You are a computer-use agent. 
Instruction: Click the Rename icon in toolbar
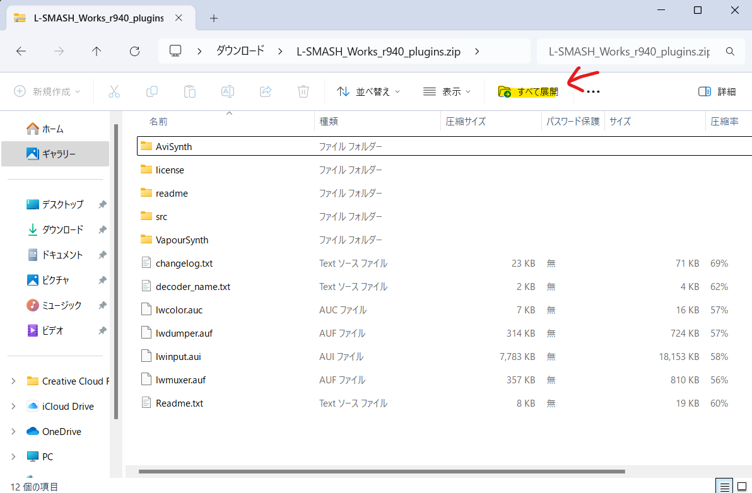pos(228,91)
